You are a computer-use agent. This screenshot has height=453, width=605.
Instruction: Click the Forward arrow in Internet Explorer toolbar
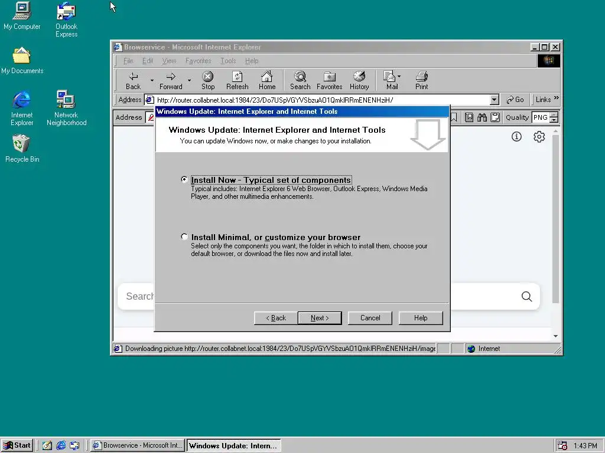pyautogui.click(x=171, y=80)
